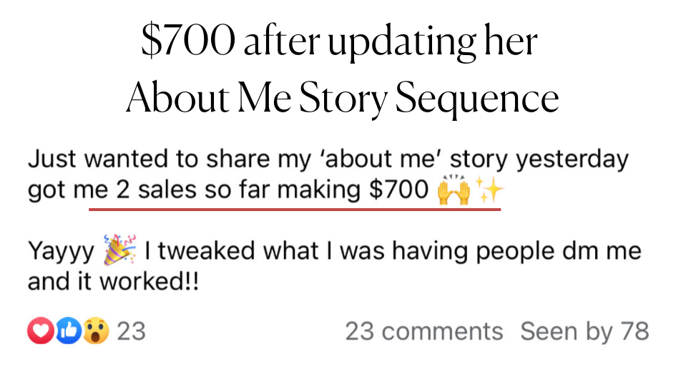
Task: Click the text 'and it worked!!'
Action: point(112,282)
